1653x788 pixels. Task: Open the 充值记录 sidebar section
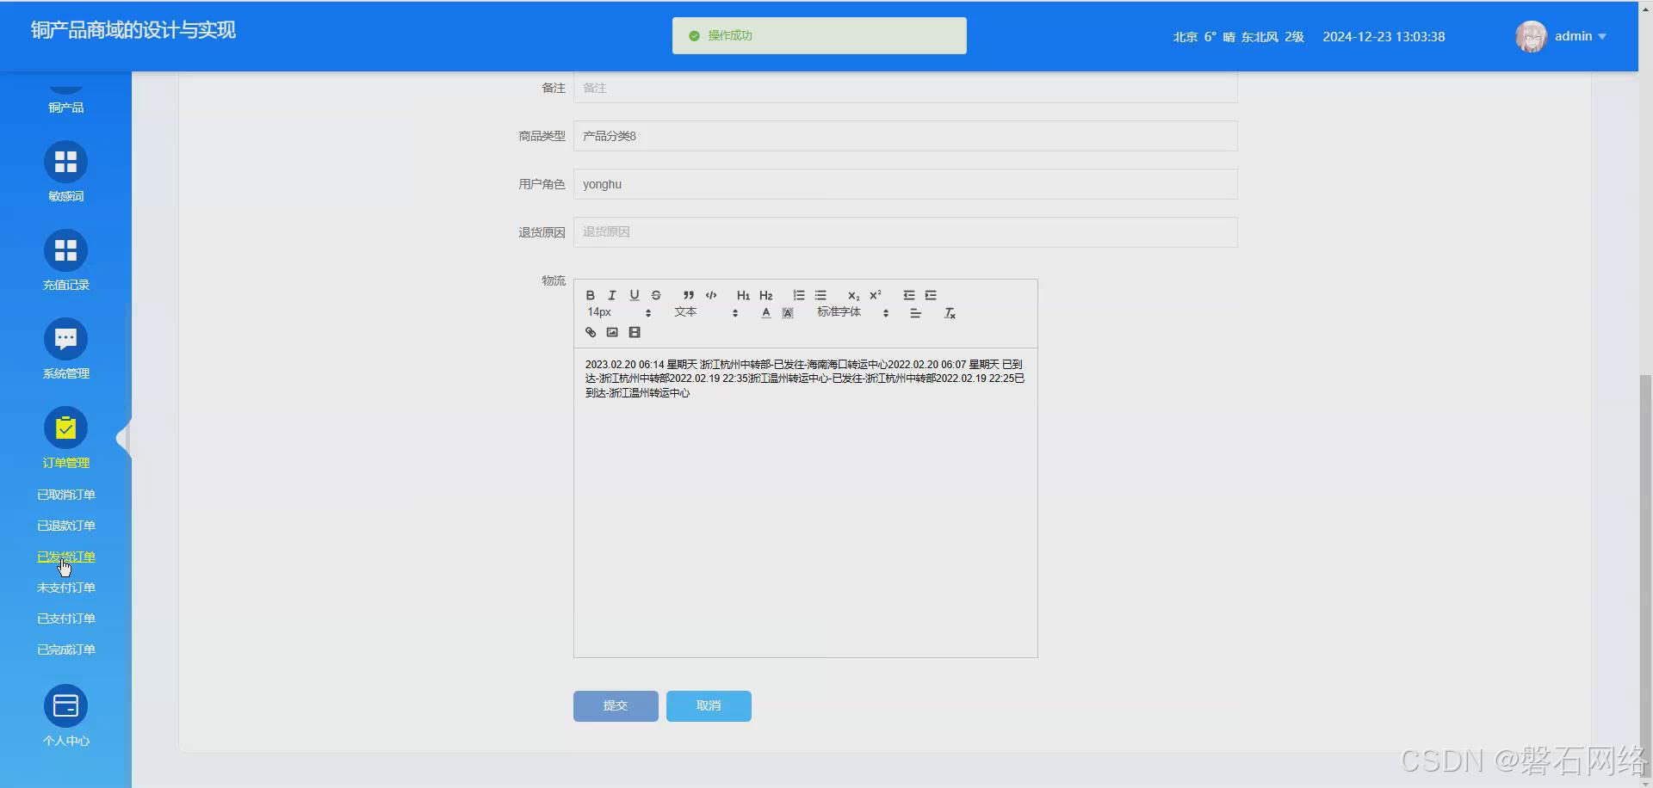65,261
